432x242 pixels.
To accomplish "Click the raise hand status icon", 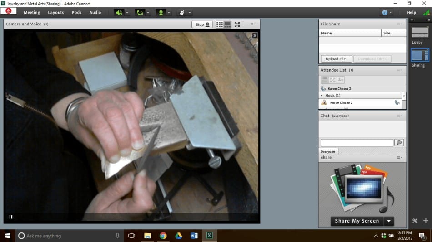I will pos(182,13).
